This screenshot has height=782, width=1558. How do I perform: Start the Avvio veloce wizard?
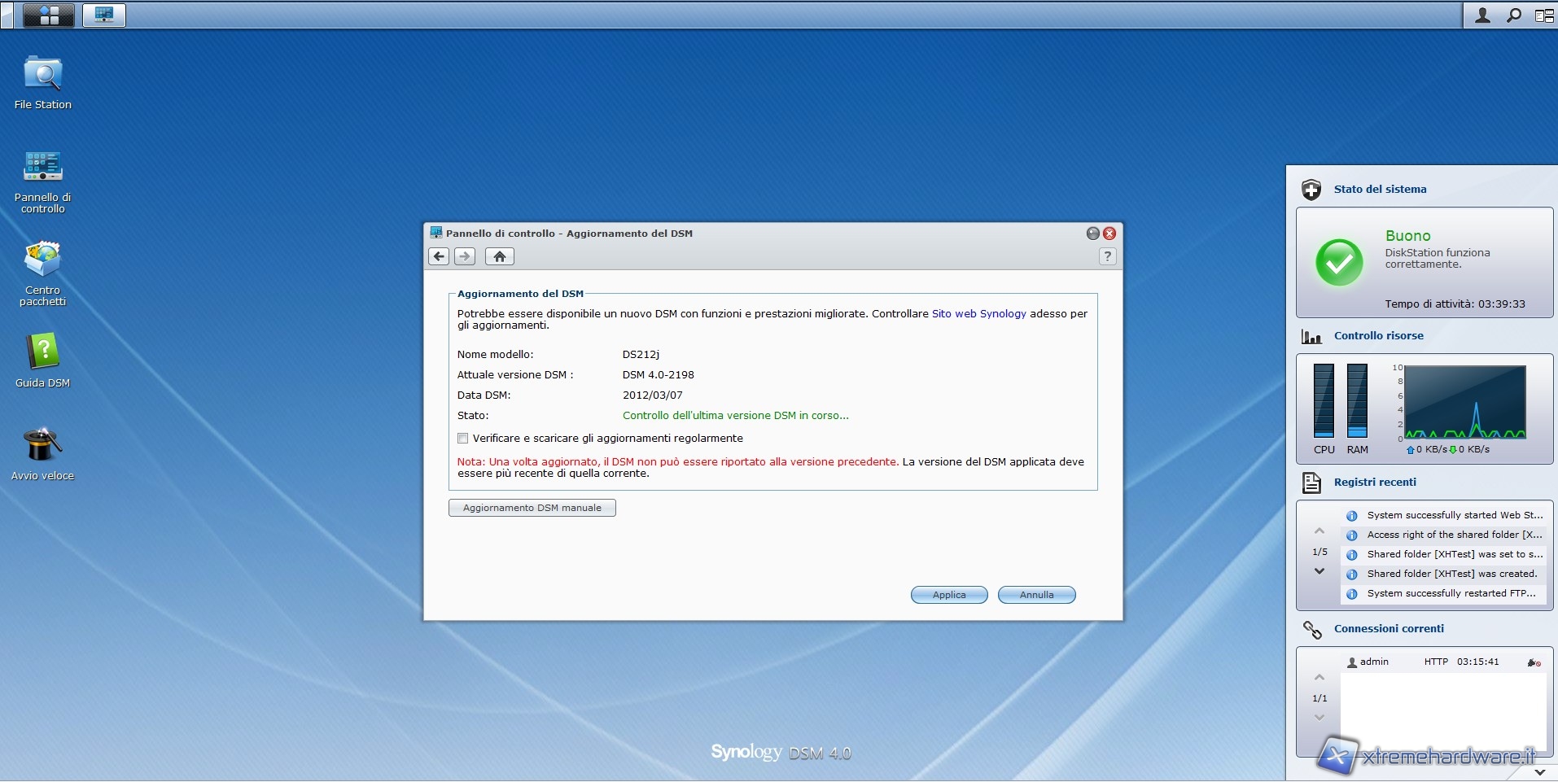42,446
